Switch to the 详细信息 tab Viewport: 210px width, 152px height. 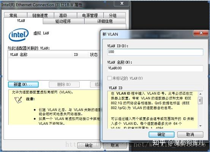(x=105, y=21)
